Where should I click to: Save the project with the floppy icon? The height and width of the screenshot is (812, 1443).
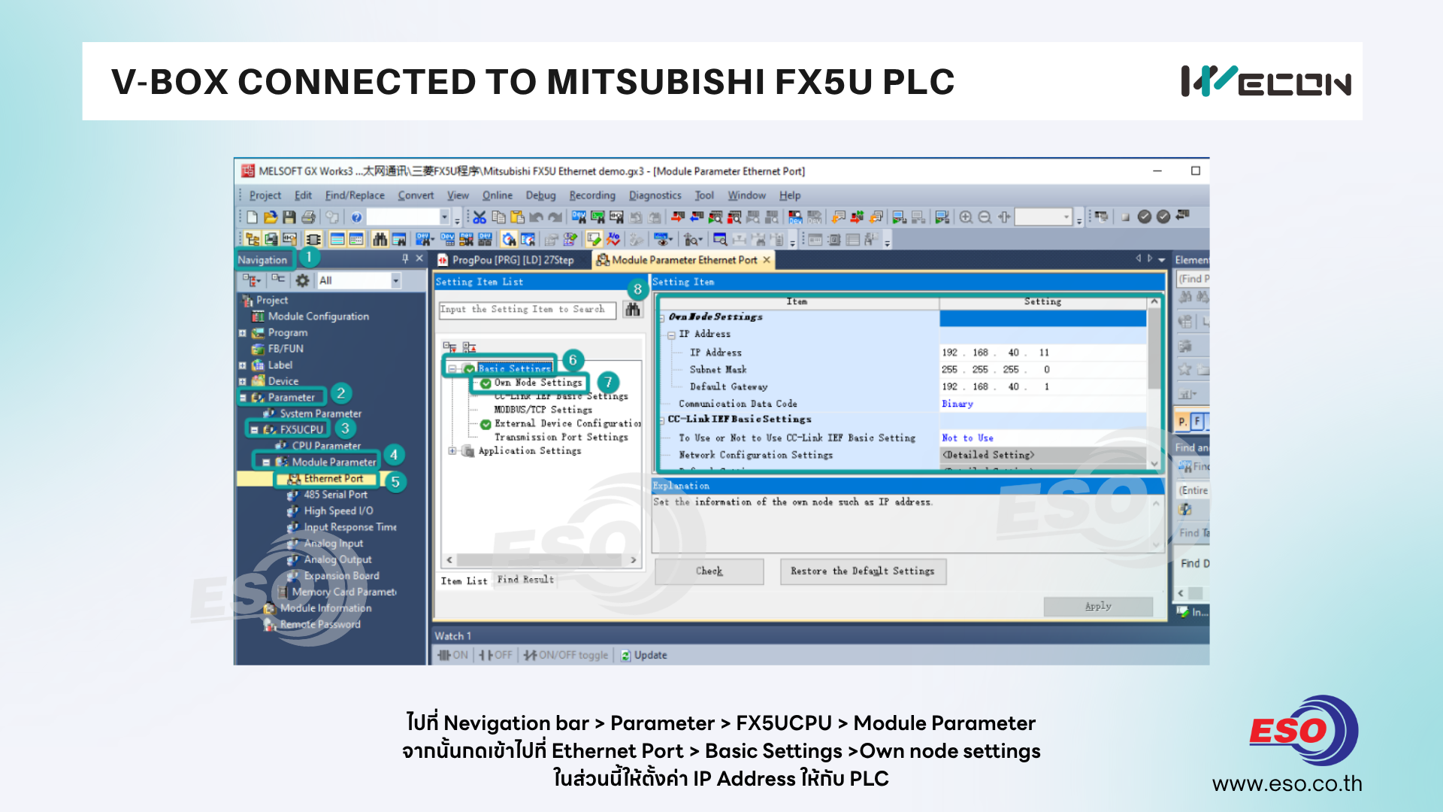tap(289, 217)
